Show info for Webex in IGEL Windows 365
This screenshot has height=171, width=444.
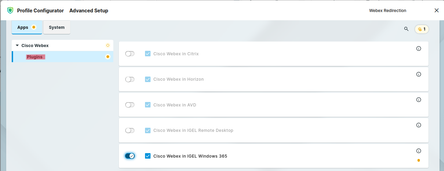[419, 151]
